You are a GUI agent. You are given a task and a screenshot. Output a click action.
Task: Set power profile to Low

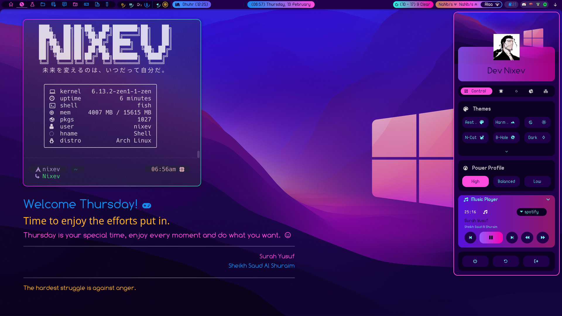click(x=537, y=181)
